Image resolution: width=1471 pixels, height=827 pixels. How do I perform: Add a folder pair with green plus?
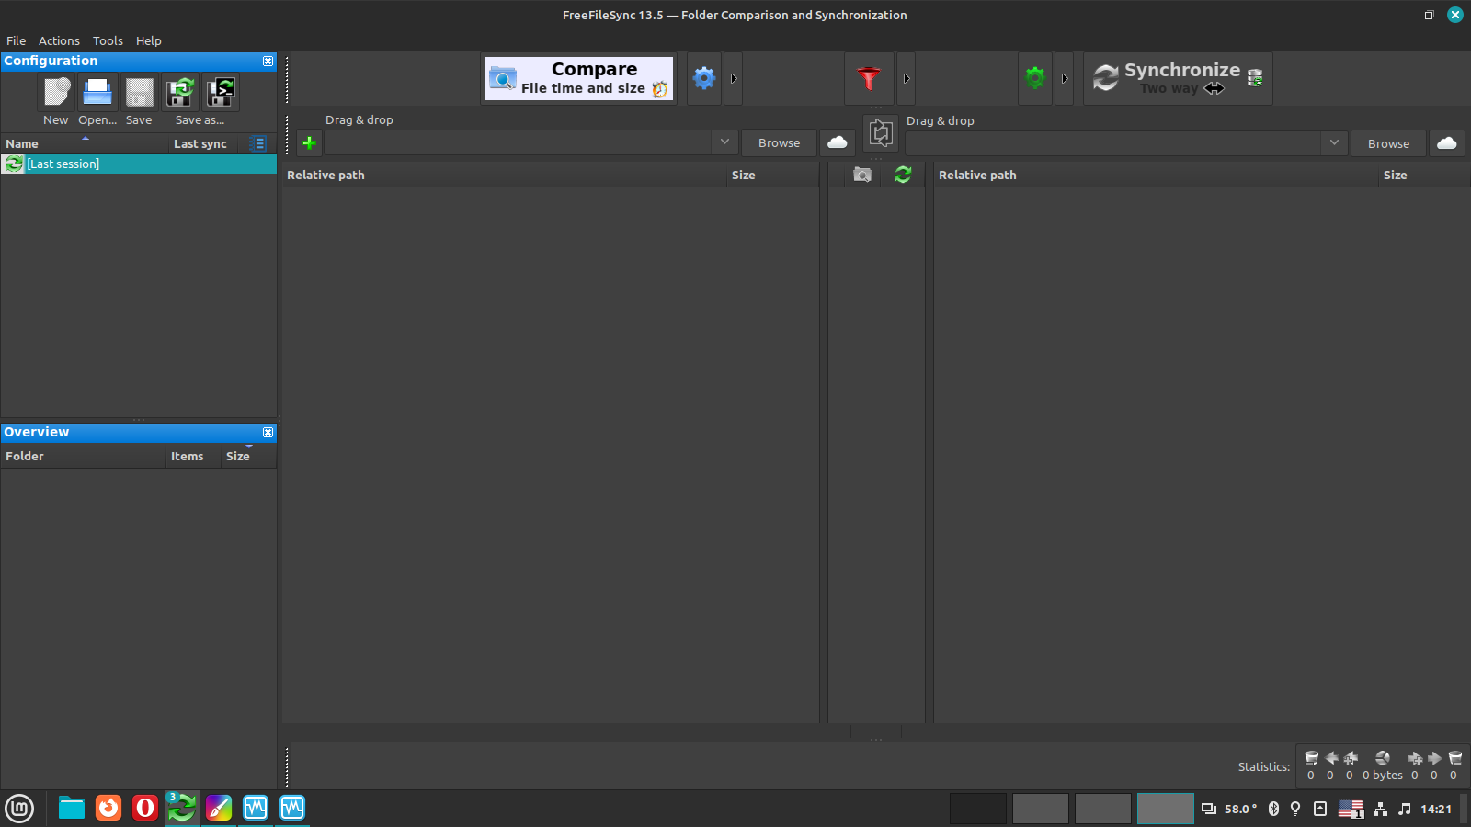[310, 142]
